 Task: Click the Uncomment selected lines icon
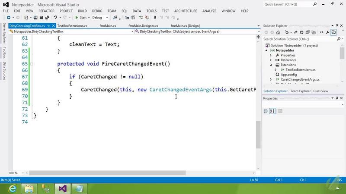(147, 17)
